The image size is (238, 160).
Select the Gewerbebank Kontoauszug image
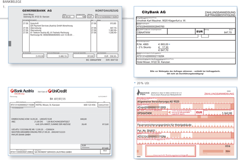tap(65, 35)
